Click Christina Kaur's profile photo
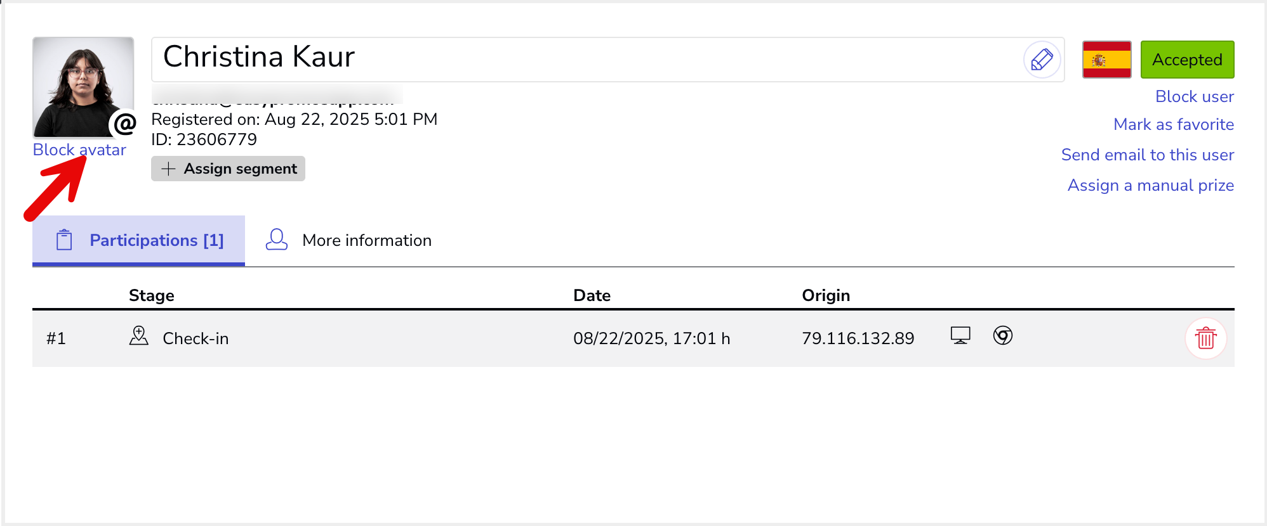1267x526 pixels. point(83,87)
